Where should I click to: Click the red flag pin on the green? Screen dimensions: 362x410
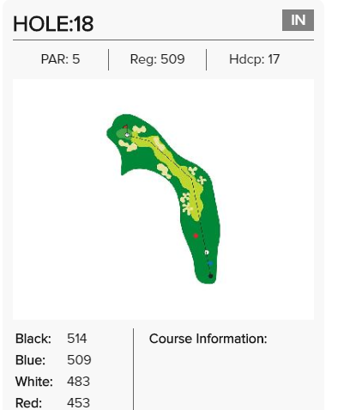(125, 127)
